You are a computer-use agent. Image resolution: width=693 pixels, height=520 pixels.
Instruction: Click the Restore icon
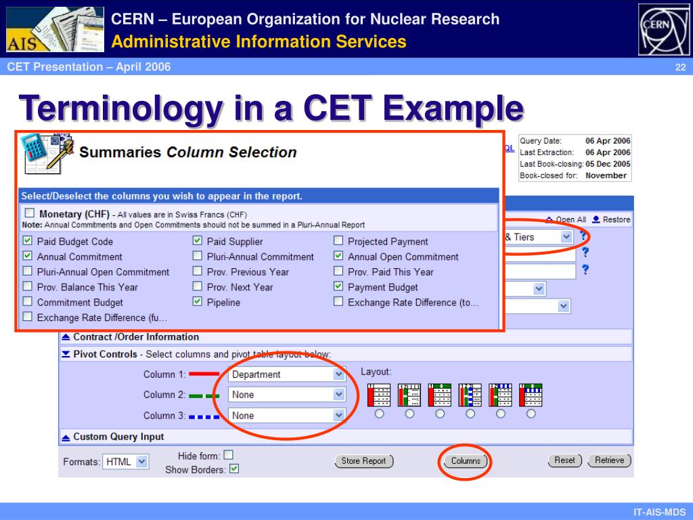(x=596, y=219)
